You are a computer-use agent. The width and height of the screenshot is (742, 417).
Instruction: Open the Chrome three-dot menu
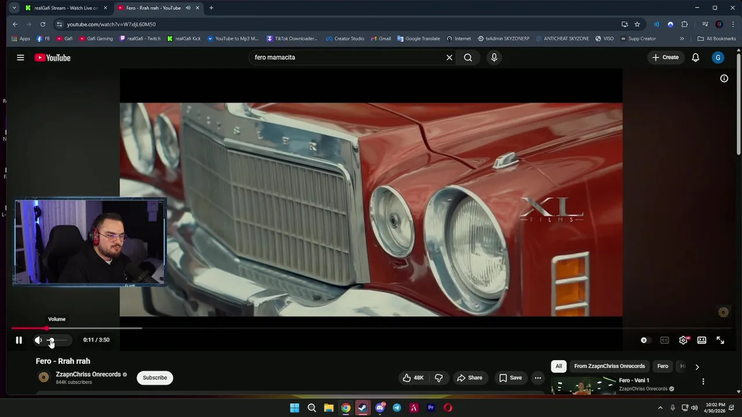click(x=732, y=24)
